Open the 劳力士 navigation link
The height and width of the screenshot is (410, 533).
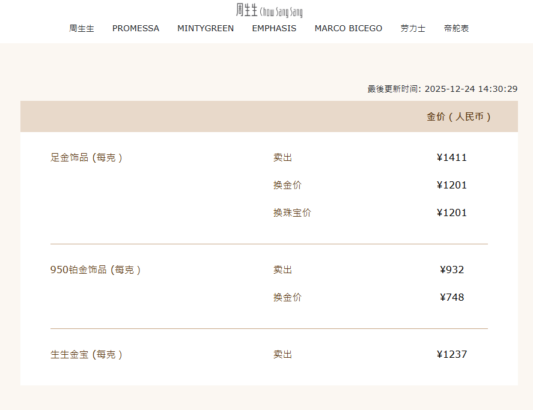coord(413,28)
